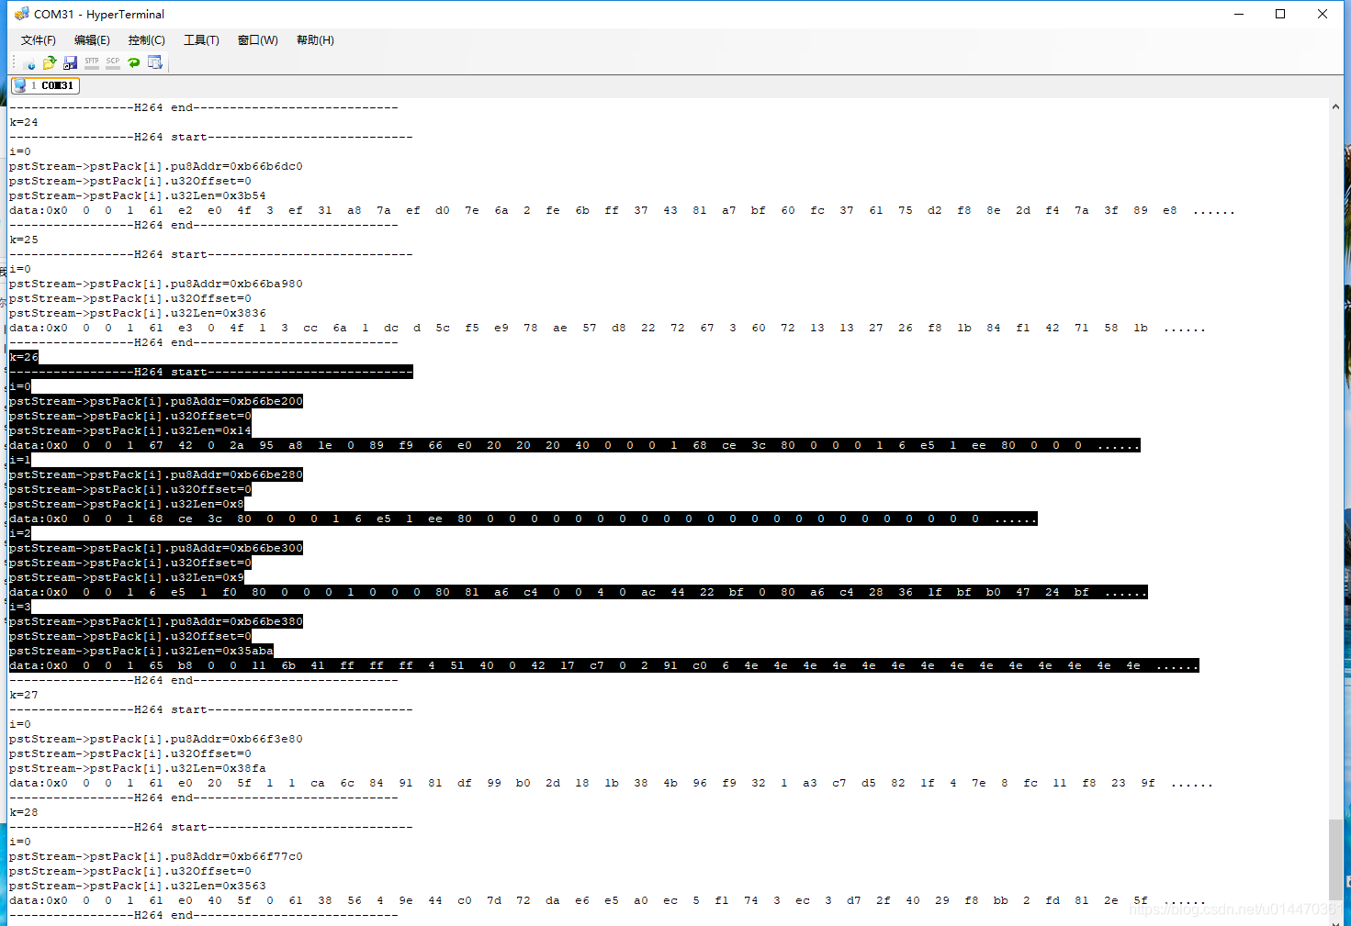This screenshot has width=1351, height=926.
Task: Open the 控制(C) menu
Action: (147, 40)
